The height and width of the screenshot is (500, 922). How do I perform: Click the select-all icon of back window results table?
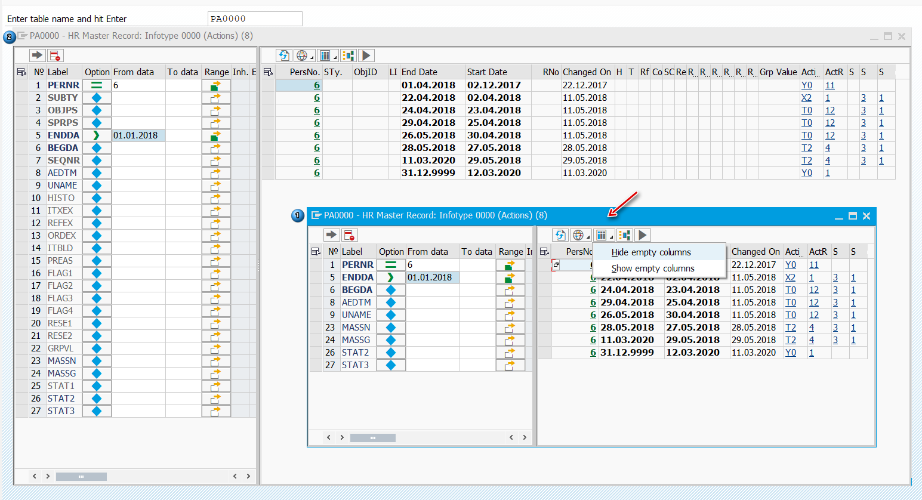click(x=268, y=72)
